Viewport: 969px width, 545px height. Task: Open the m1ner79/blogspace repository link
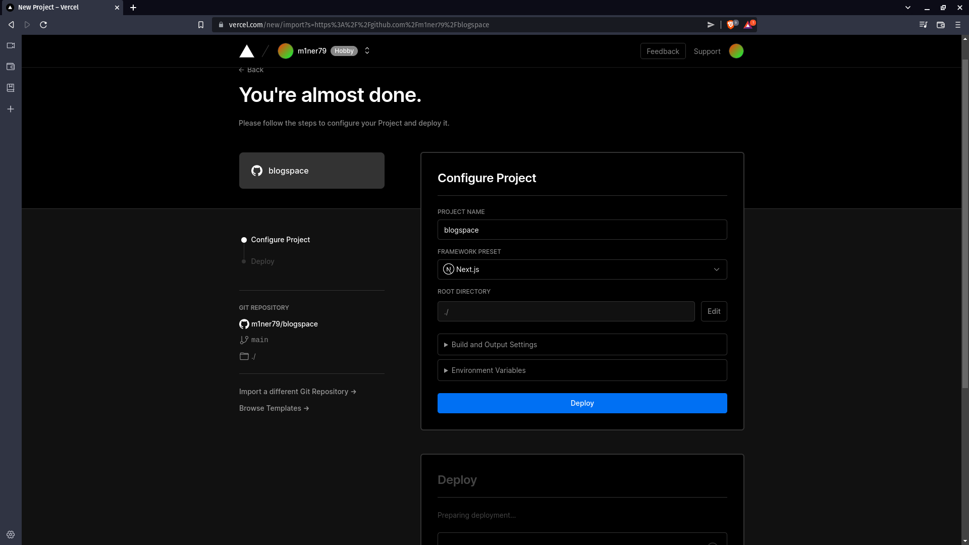pos(285,324)
